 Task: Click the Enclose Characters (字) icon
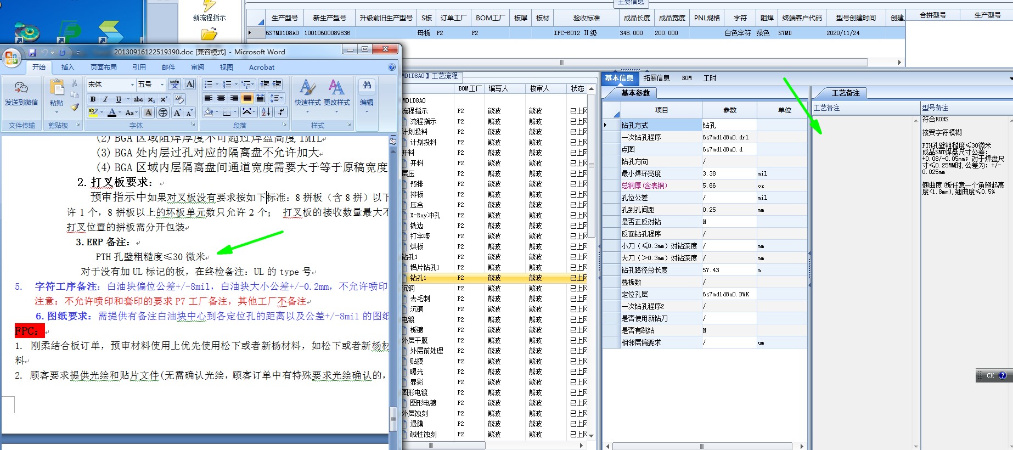[x=163, y=113]
